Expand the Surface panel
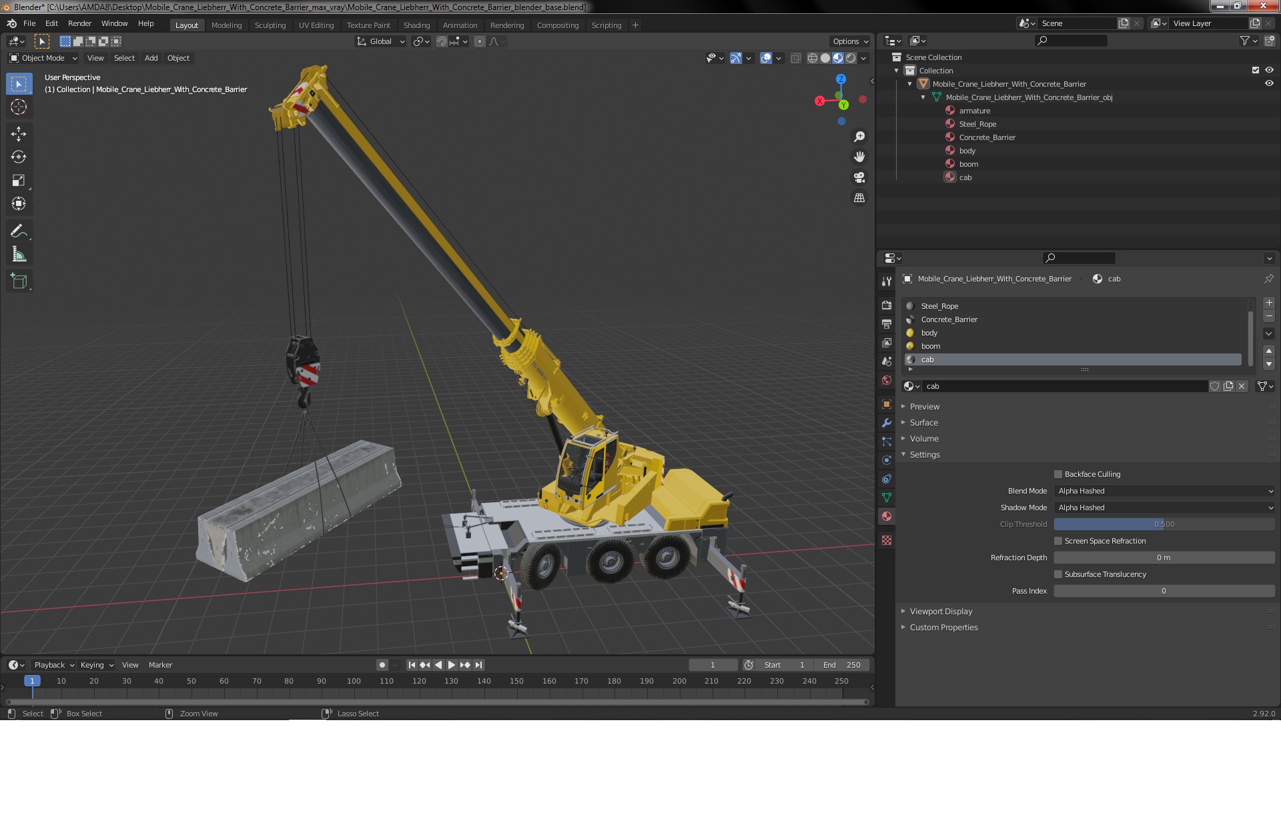The image size is (1281, 823). 923,422
